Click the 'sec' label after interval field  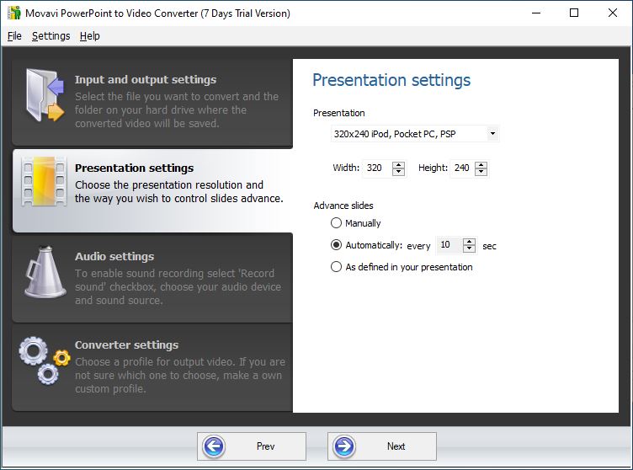tap(489, 246)
